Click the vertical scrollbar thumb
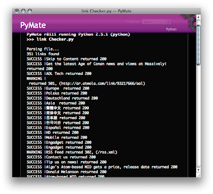The image size is (213, 194). tap(198, 45)
